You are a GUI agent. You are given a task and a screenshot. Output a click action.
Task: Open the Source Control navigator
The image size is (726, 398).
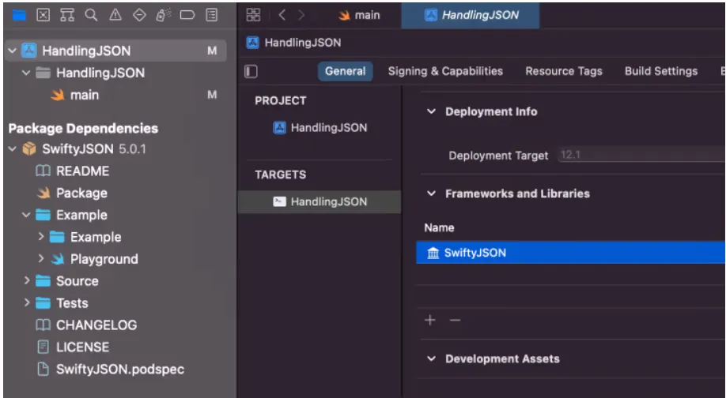pyautogui.click(x=43, y=15)
